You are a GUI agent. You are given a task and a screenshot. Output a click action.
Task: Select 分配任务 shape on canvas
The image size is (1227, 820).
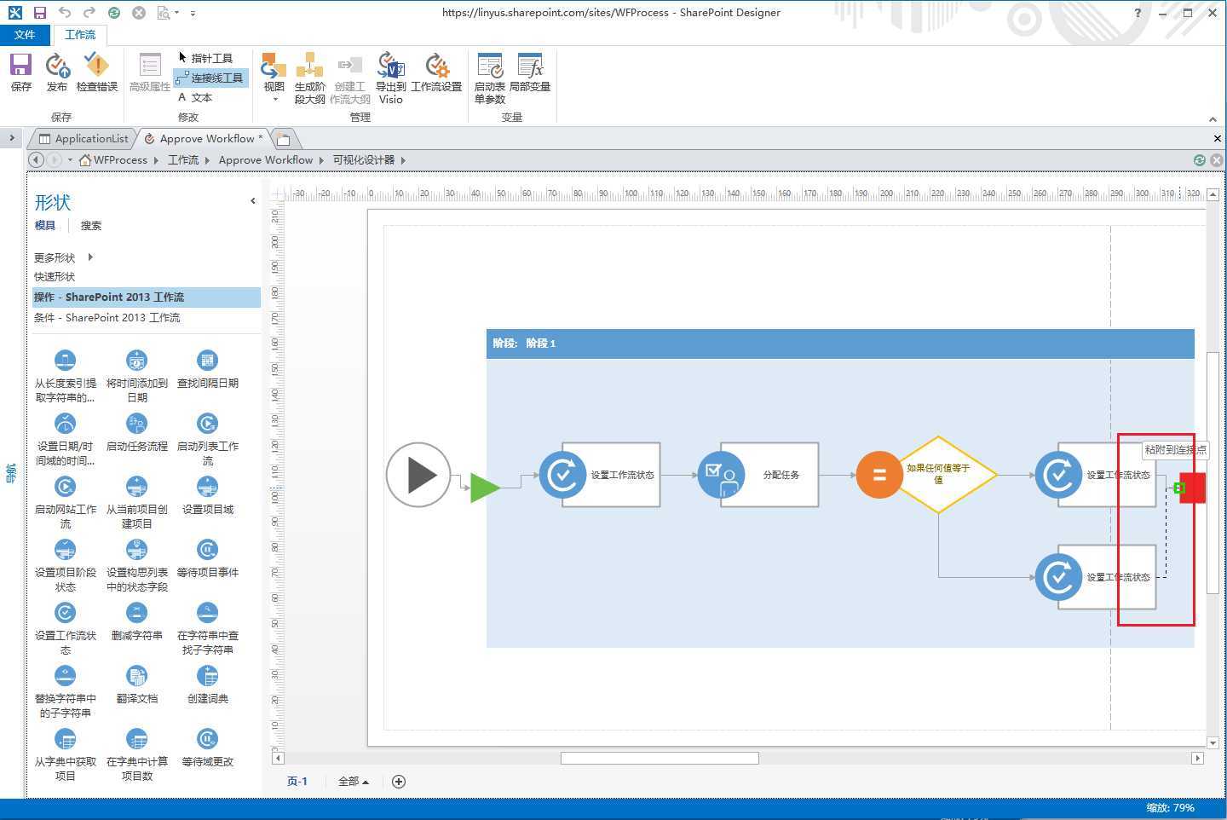(758, 475)
